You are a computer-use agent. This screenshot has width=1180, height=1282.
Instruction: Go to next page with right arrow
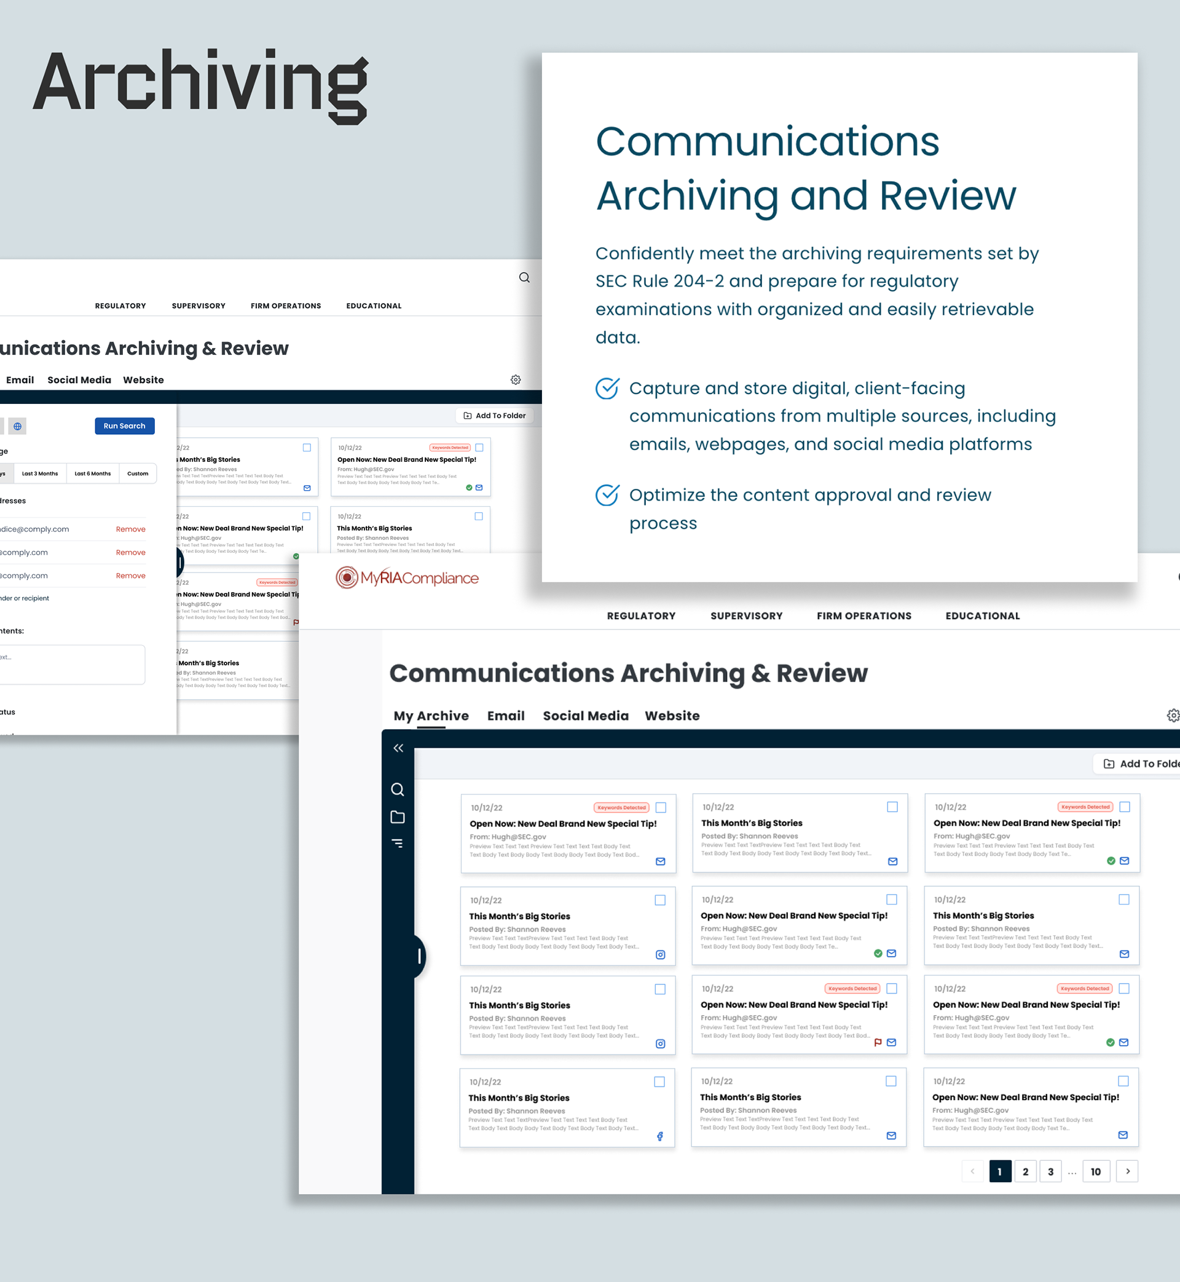click(x=1127, y=1171)
